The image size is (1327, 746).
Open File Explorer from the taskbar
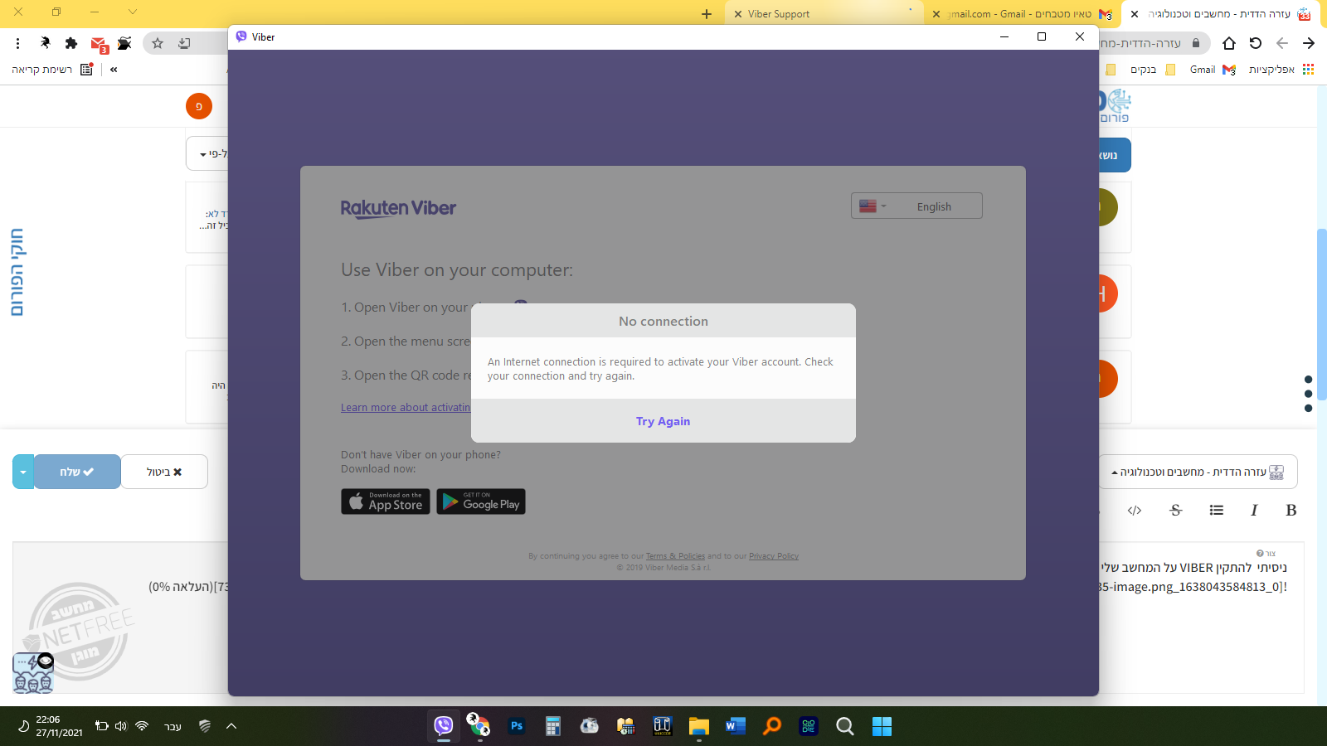tap(698, 726)
